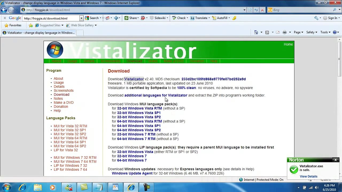Viewport: 342px width, 192px height.
Task: Open the Favorites star button
Action: 13,25
